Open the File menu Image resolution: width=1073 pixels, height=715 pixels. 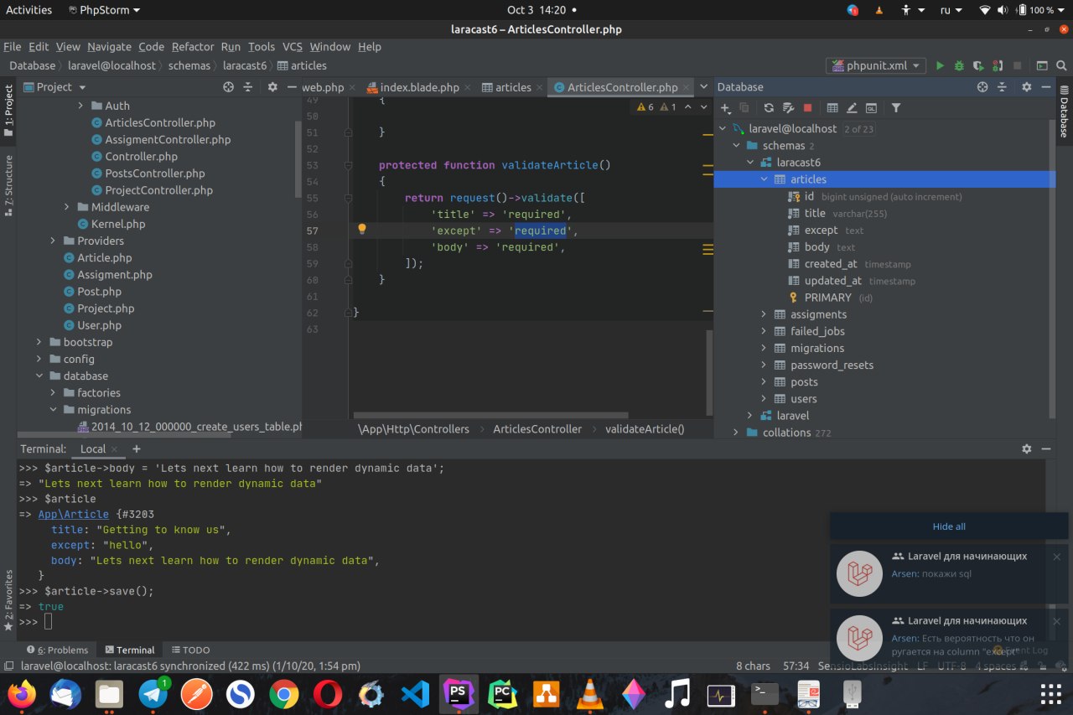pos(12,47)
